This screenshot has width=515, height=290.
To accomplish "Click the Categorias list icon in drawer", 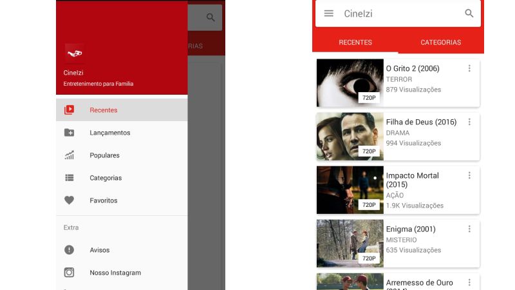I will point(70,178).
